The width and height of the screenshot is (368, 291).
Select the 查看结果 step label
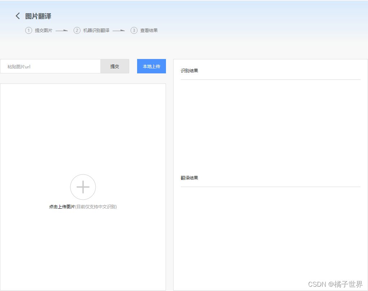click(149, 30)
